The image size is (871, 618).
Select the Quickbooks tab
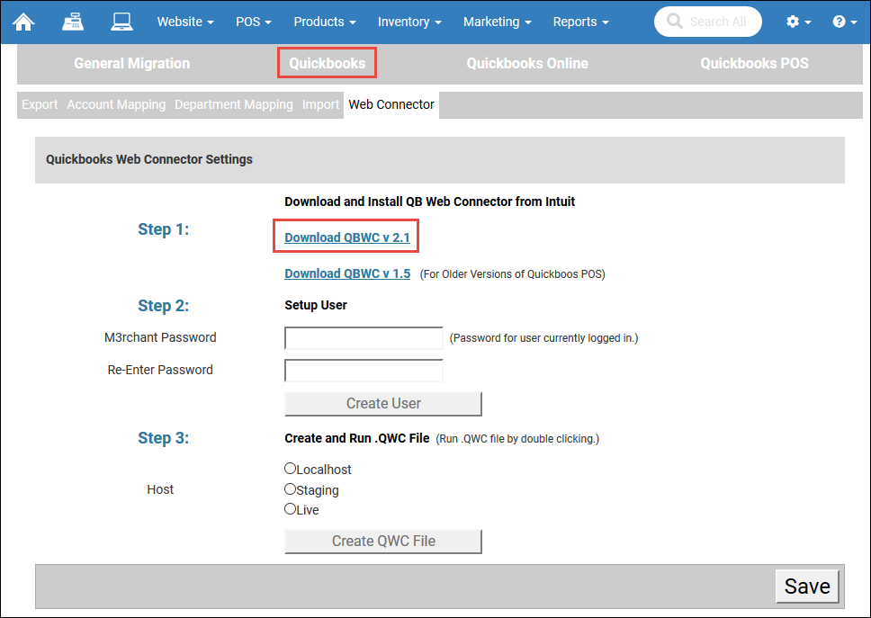[328, 63]
